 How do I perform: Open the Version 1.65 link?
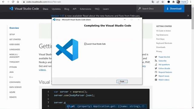58,16
